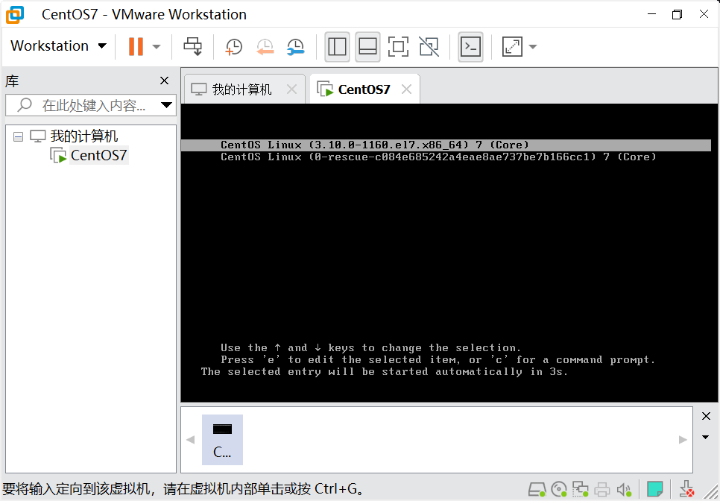Pause the virtual machine
Viewport: 720px width, 501px height.
[136, 46]
